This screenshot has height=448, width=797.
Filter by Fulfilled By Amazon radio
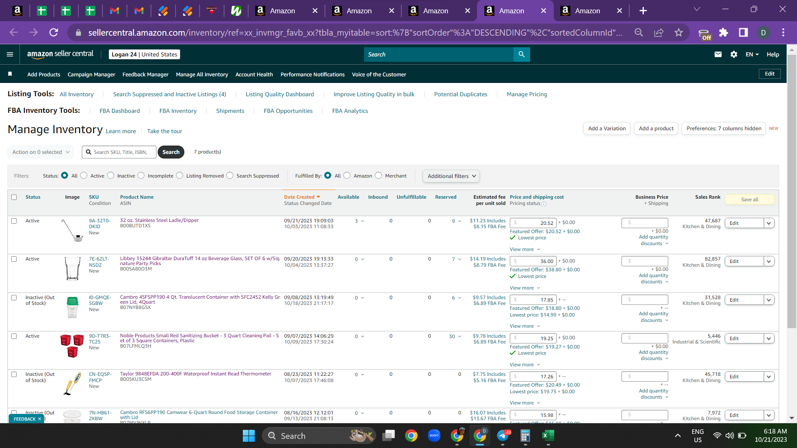click(x=347, y=175)
